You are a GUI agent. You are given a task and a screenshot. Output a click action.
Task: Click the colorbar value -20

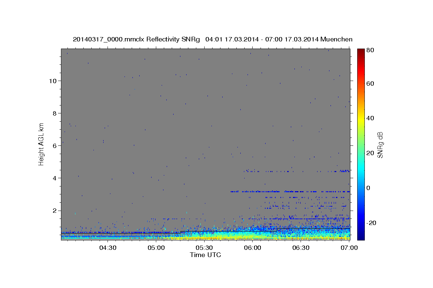[371, 223]
